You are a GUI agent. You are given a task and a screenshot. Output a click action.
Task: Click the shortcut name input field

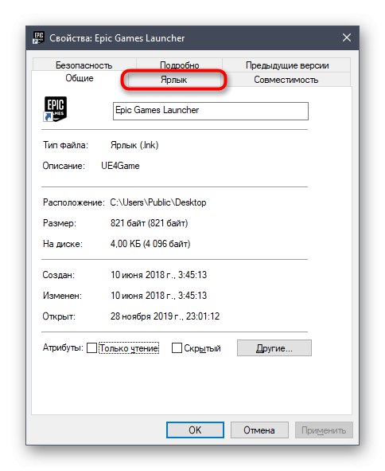[211, 111]
